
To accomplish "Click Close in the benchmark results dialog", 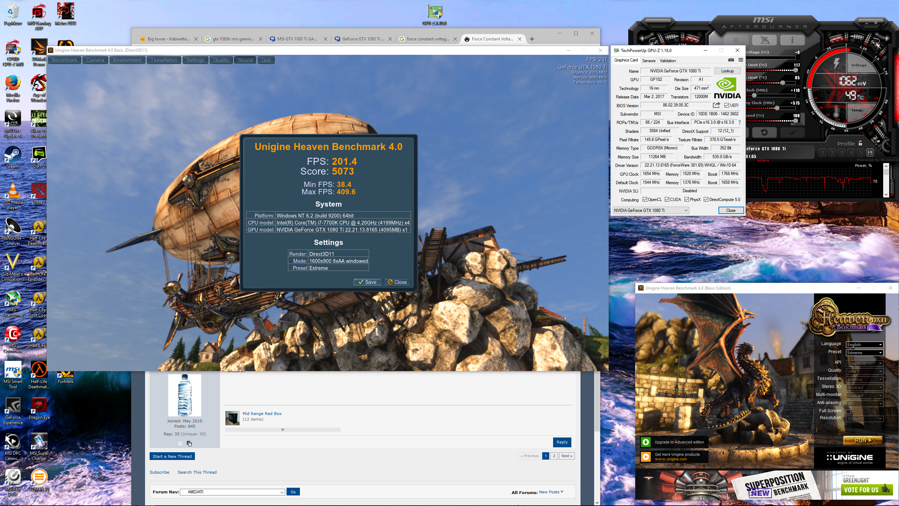I will coord(397,282).
